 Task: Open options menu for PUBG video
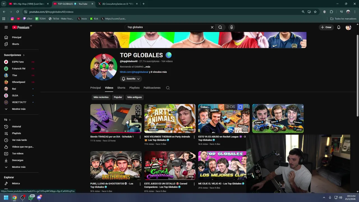click(140, 184)
